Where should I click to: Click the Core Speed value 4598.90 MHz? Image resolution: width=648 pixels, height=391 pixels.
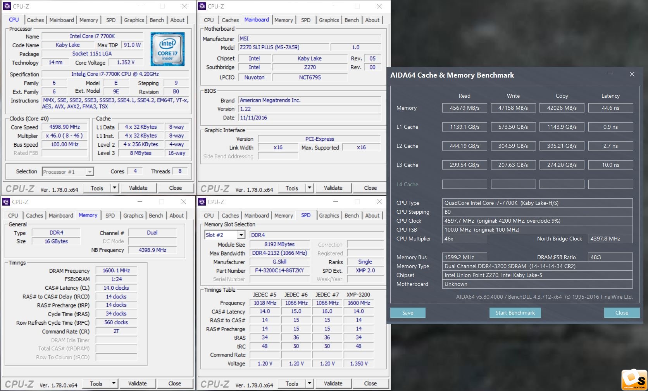65,127
